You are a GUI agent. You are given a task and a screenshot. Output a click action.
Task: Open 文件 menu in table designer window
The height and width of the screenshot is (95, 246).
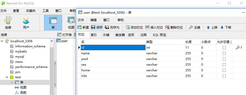(x=81, y=20)
